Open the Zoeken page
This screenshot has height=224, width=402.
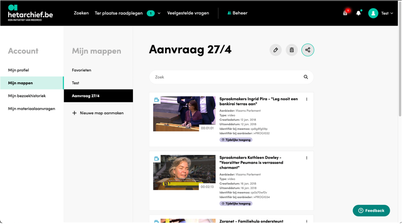[x=81, y=13]
